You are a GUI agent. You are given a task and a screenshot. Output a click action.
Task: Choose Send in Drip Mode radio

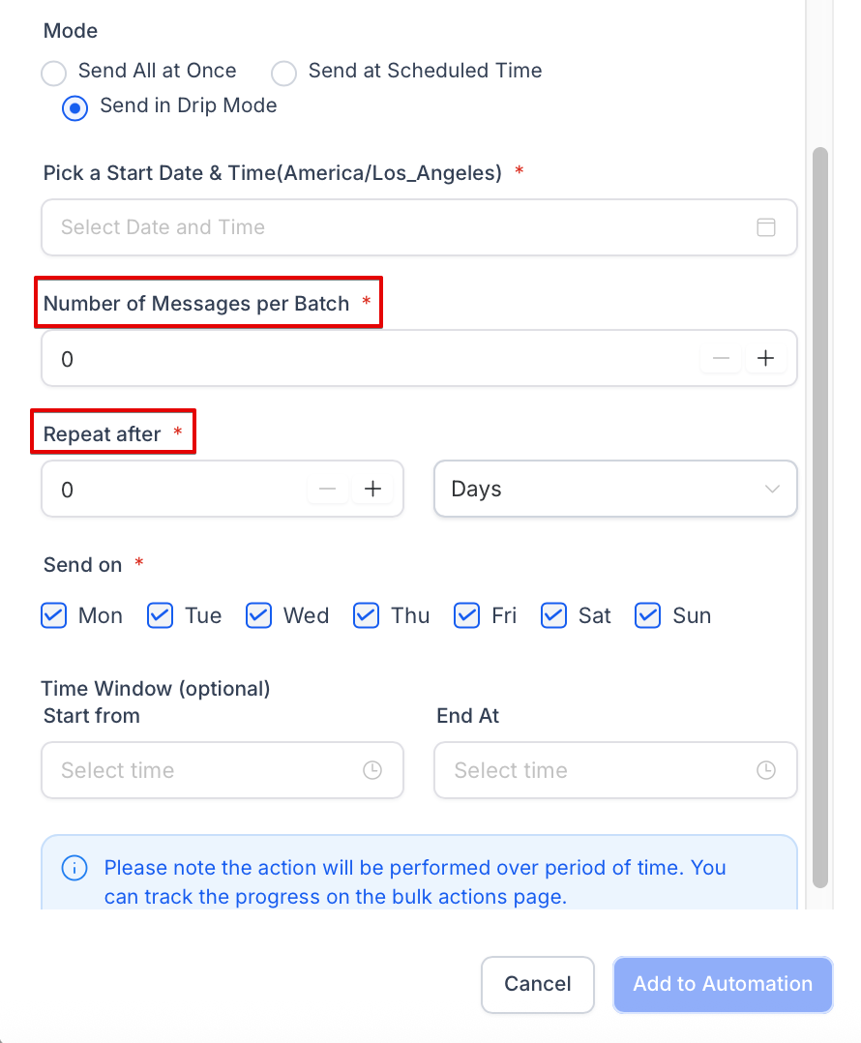(x=75, y=107)
